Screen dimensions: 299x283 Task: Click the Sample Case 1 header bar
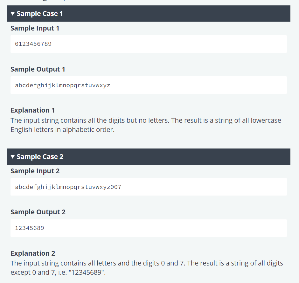coord(149,14)
